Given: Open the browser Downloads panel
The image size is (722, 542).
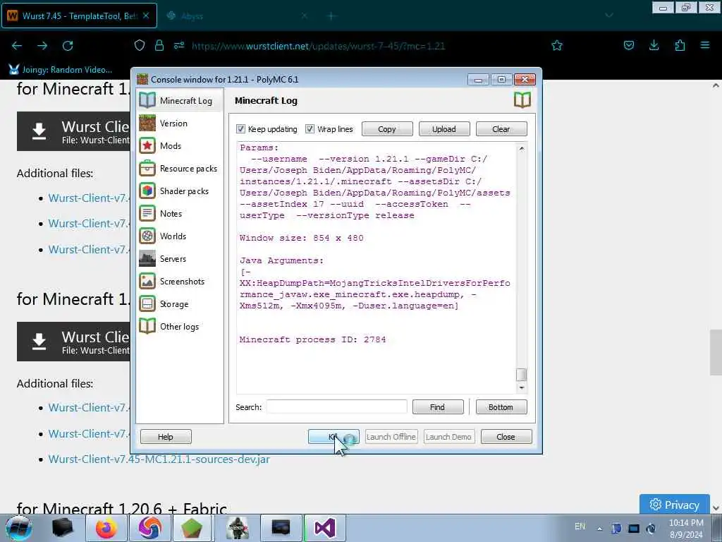Looking at the screenshot, I should pos(654,45).
